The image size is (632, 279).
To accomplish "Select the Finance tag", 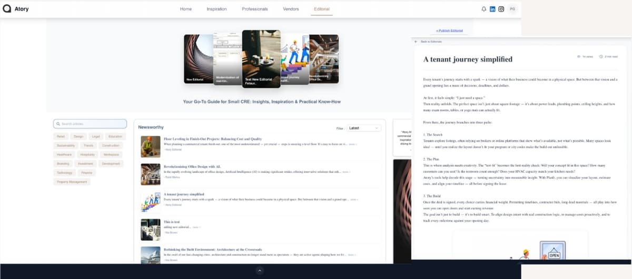I will tap(87, 173).
